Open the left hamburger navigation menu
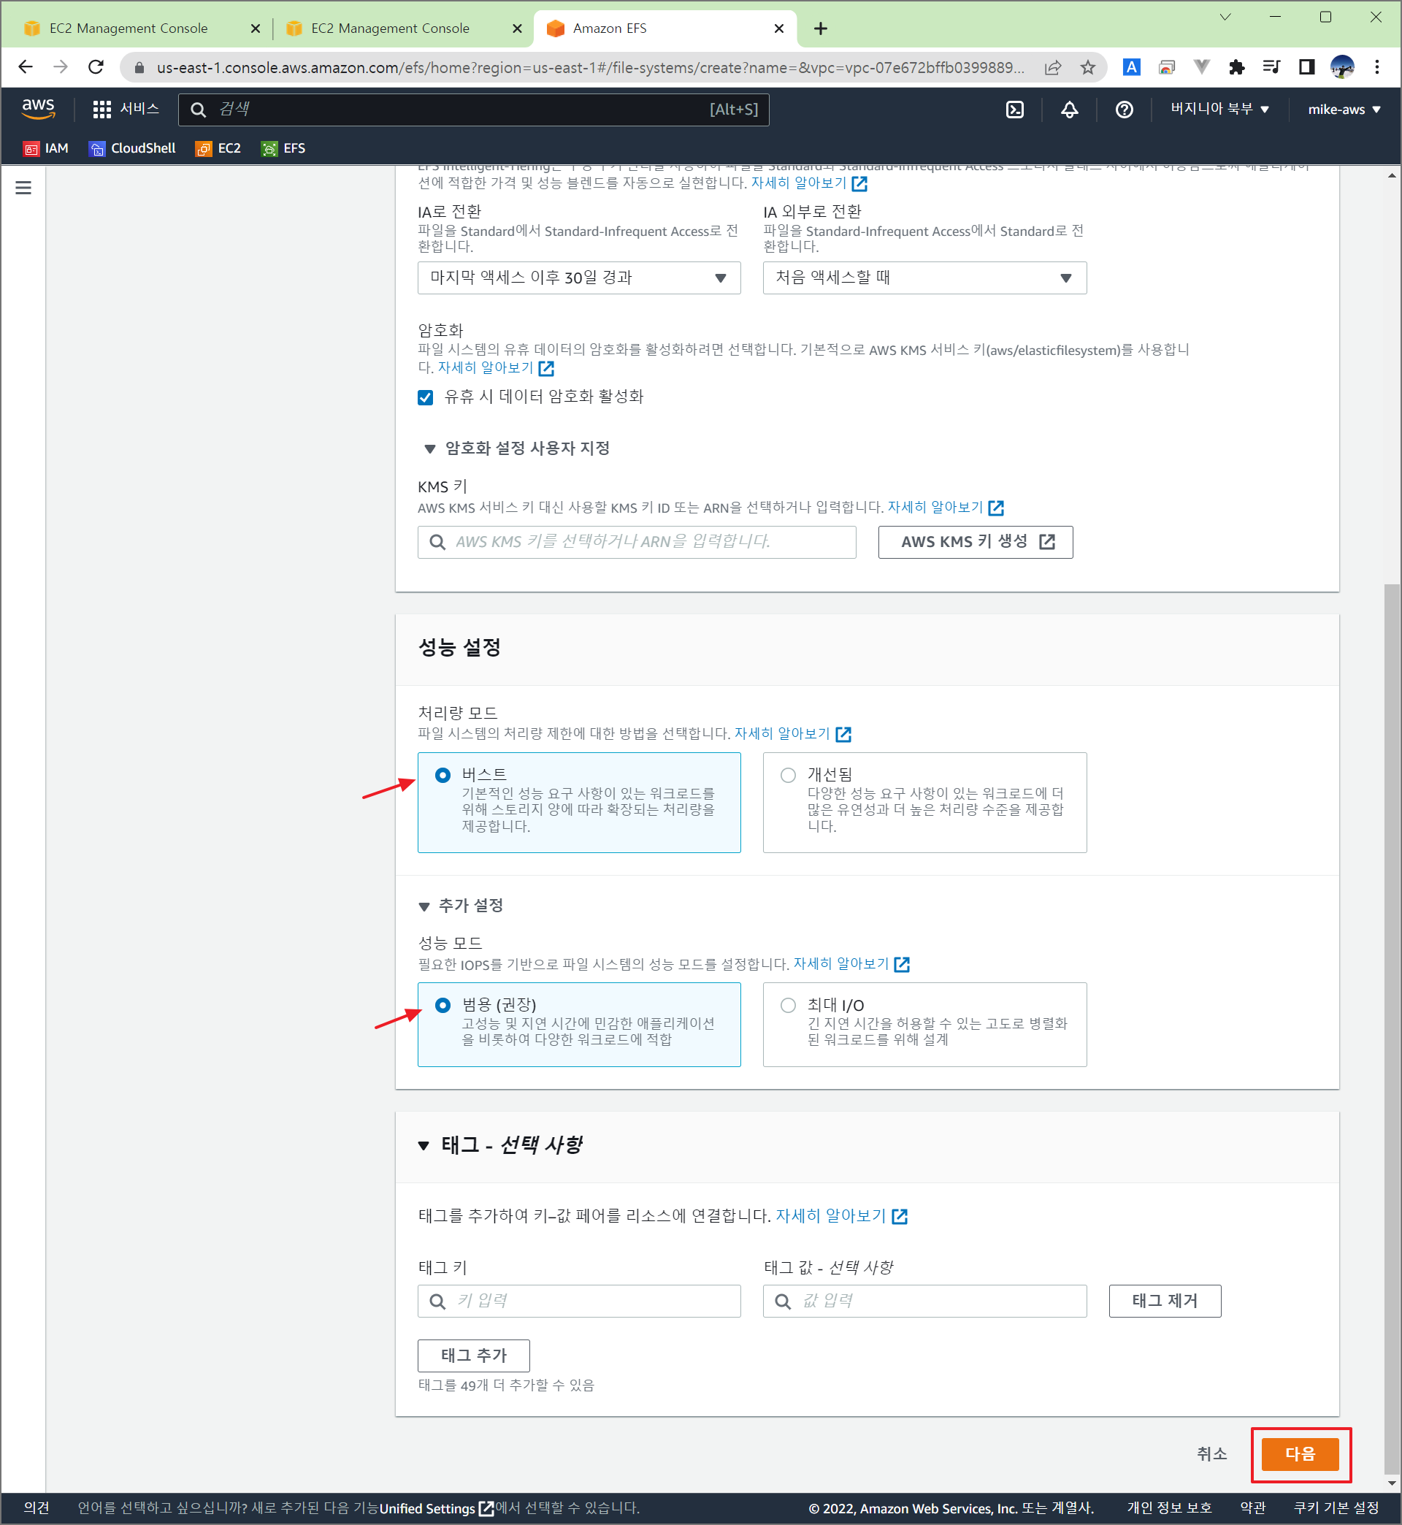1402x1525 pixels. point(23,188)
